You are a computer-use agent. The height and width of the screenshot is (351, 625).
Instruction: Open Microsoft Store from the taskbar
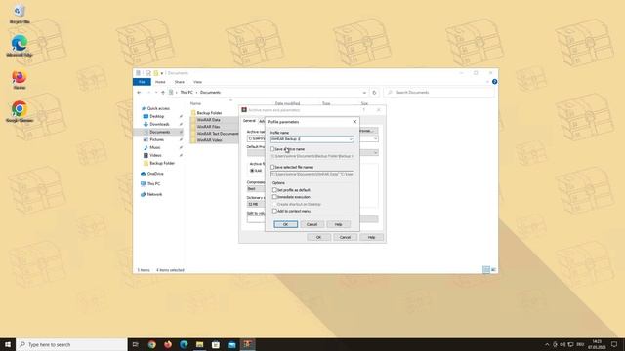[216, 344]
